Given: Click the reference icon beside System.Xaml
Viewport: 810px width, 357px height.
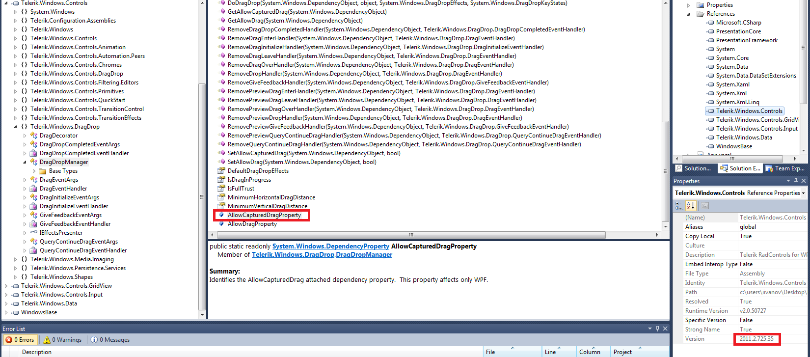Looking at the screenshot, I should coord(710,84).
